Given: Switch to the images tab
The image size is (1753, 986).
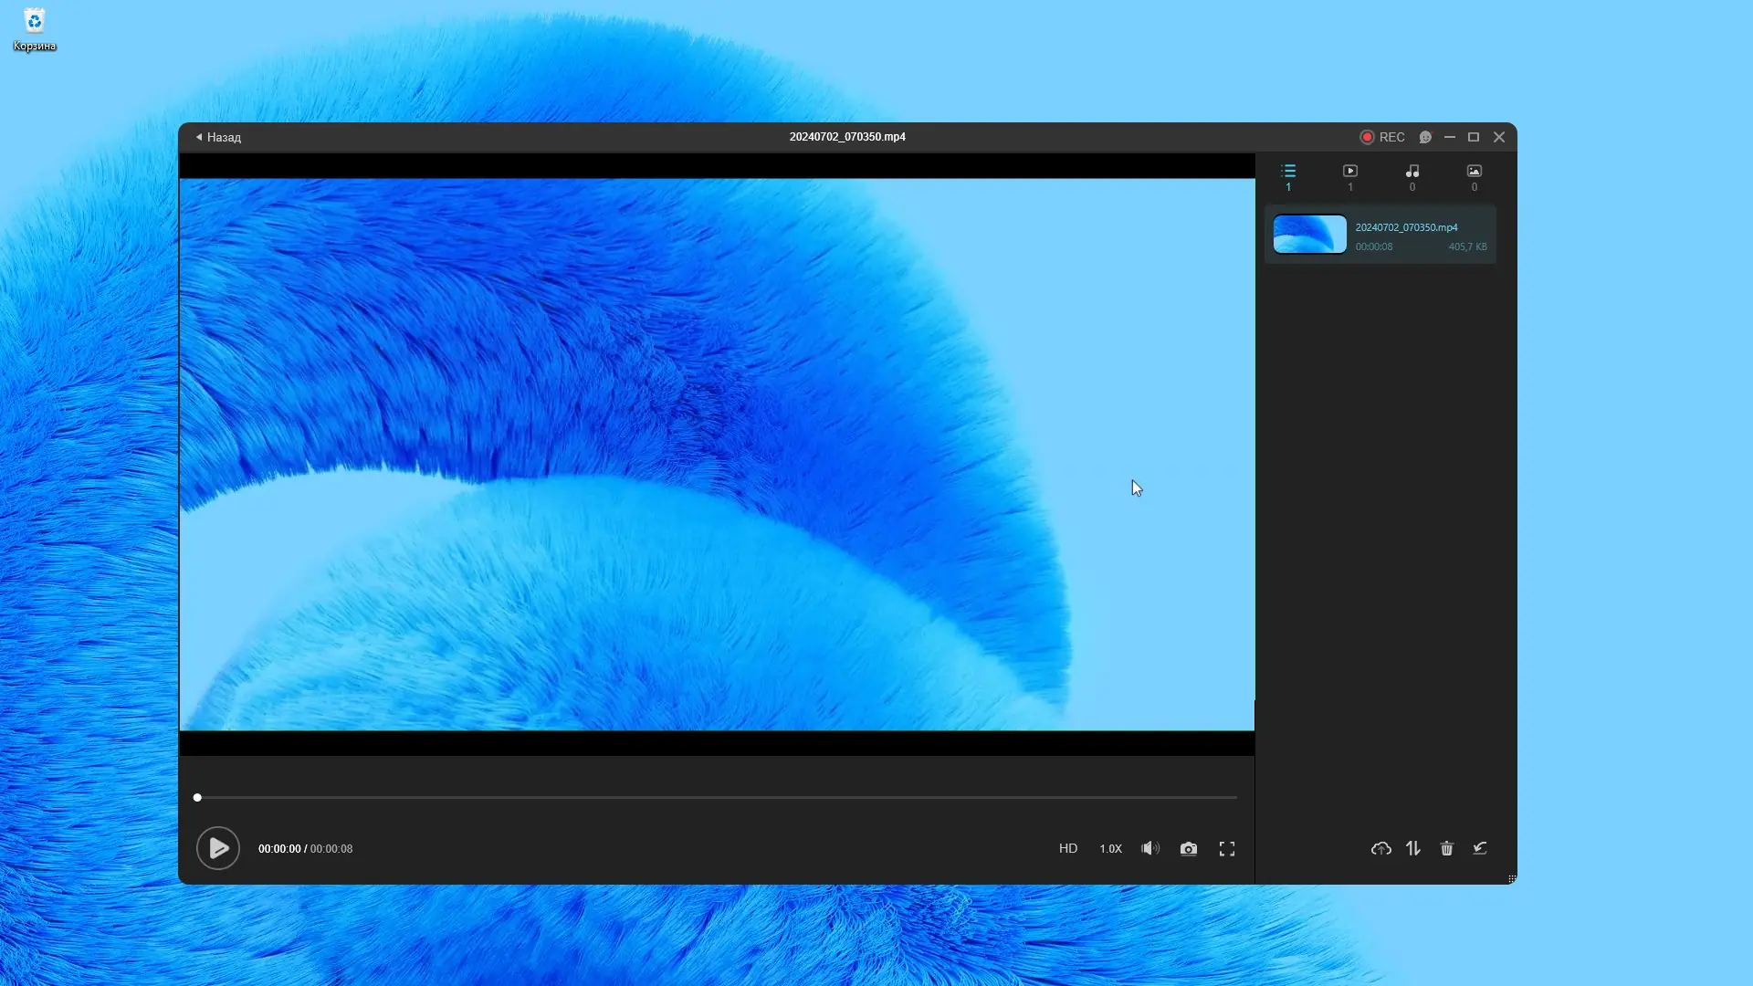Looking at the screenshot, I should coord(1474,176).
